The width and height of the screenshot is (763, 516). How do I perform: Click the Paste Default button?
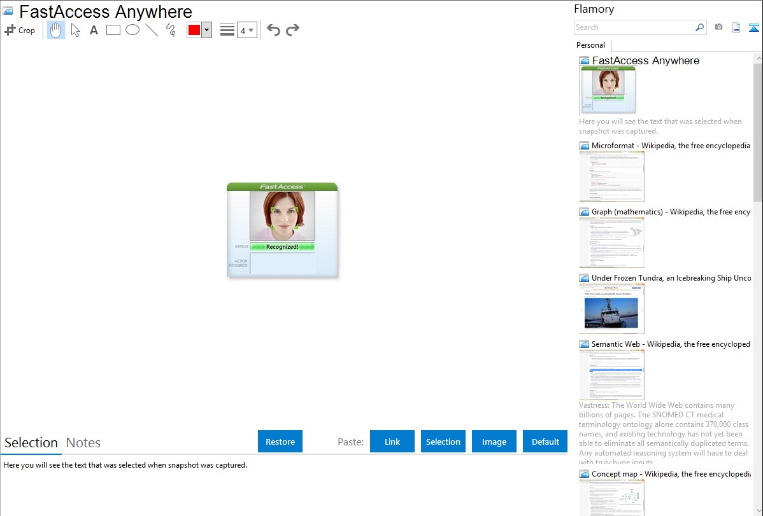(545, 442)
